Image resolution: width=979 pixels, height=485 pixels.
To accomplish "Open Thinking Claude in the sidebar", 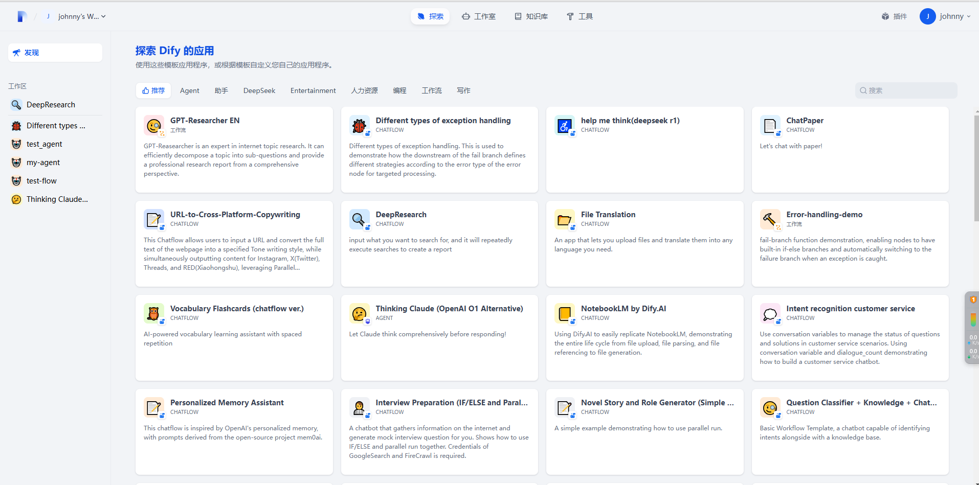I will point(55,199).
